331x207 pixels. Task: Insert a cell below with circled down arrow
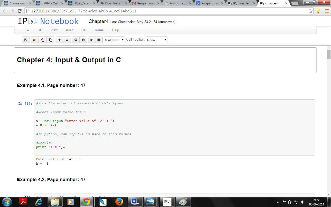[83, 40]
